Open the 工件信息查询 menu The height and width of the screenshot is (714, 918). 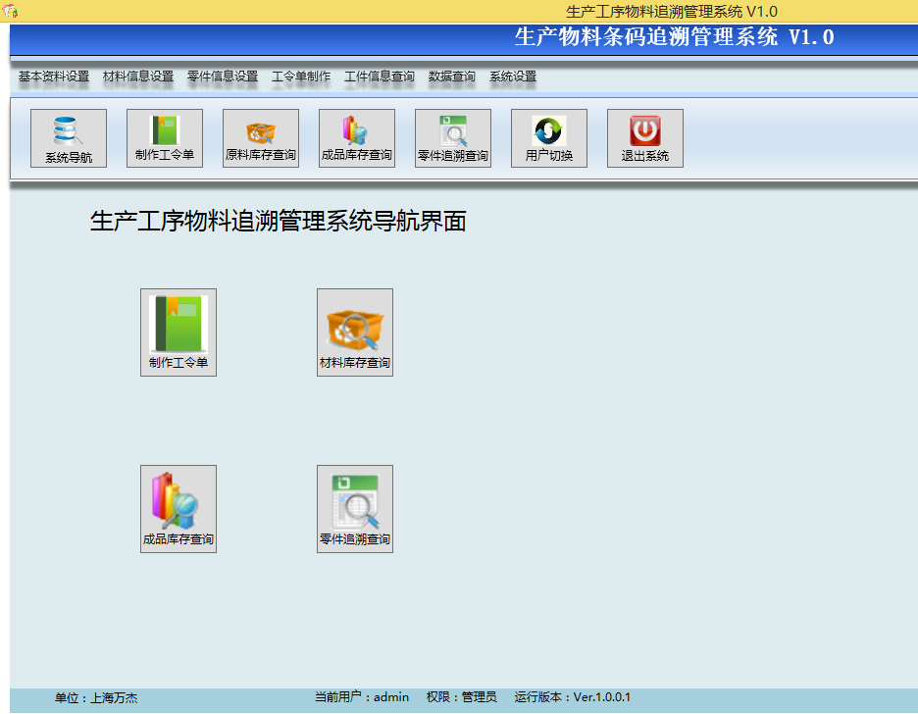380,76
